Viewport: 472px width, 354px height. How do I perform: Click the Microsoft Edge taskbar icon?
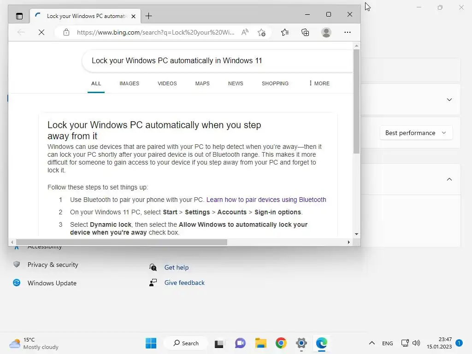coord(321,343)
